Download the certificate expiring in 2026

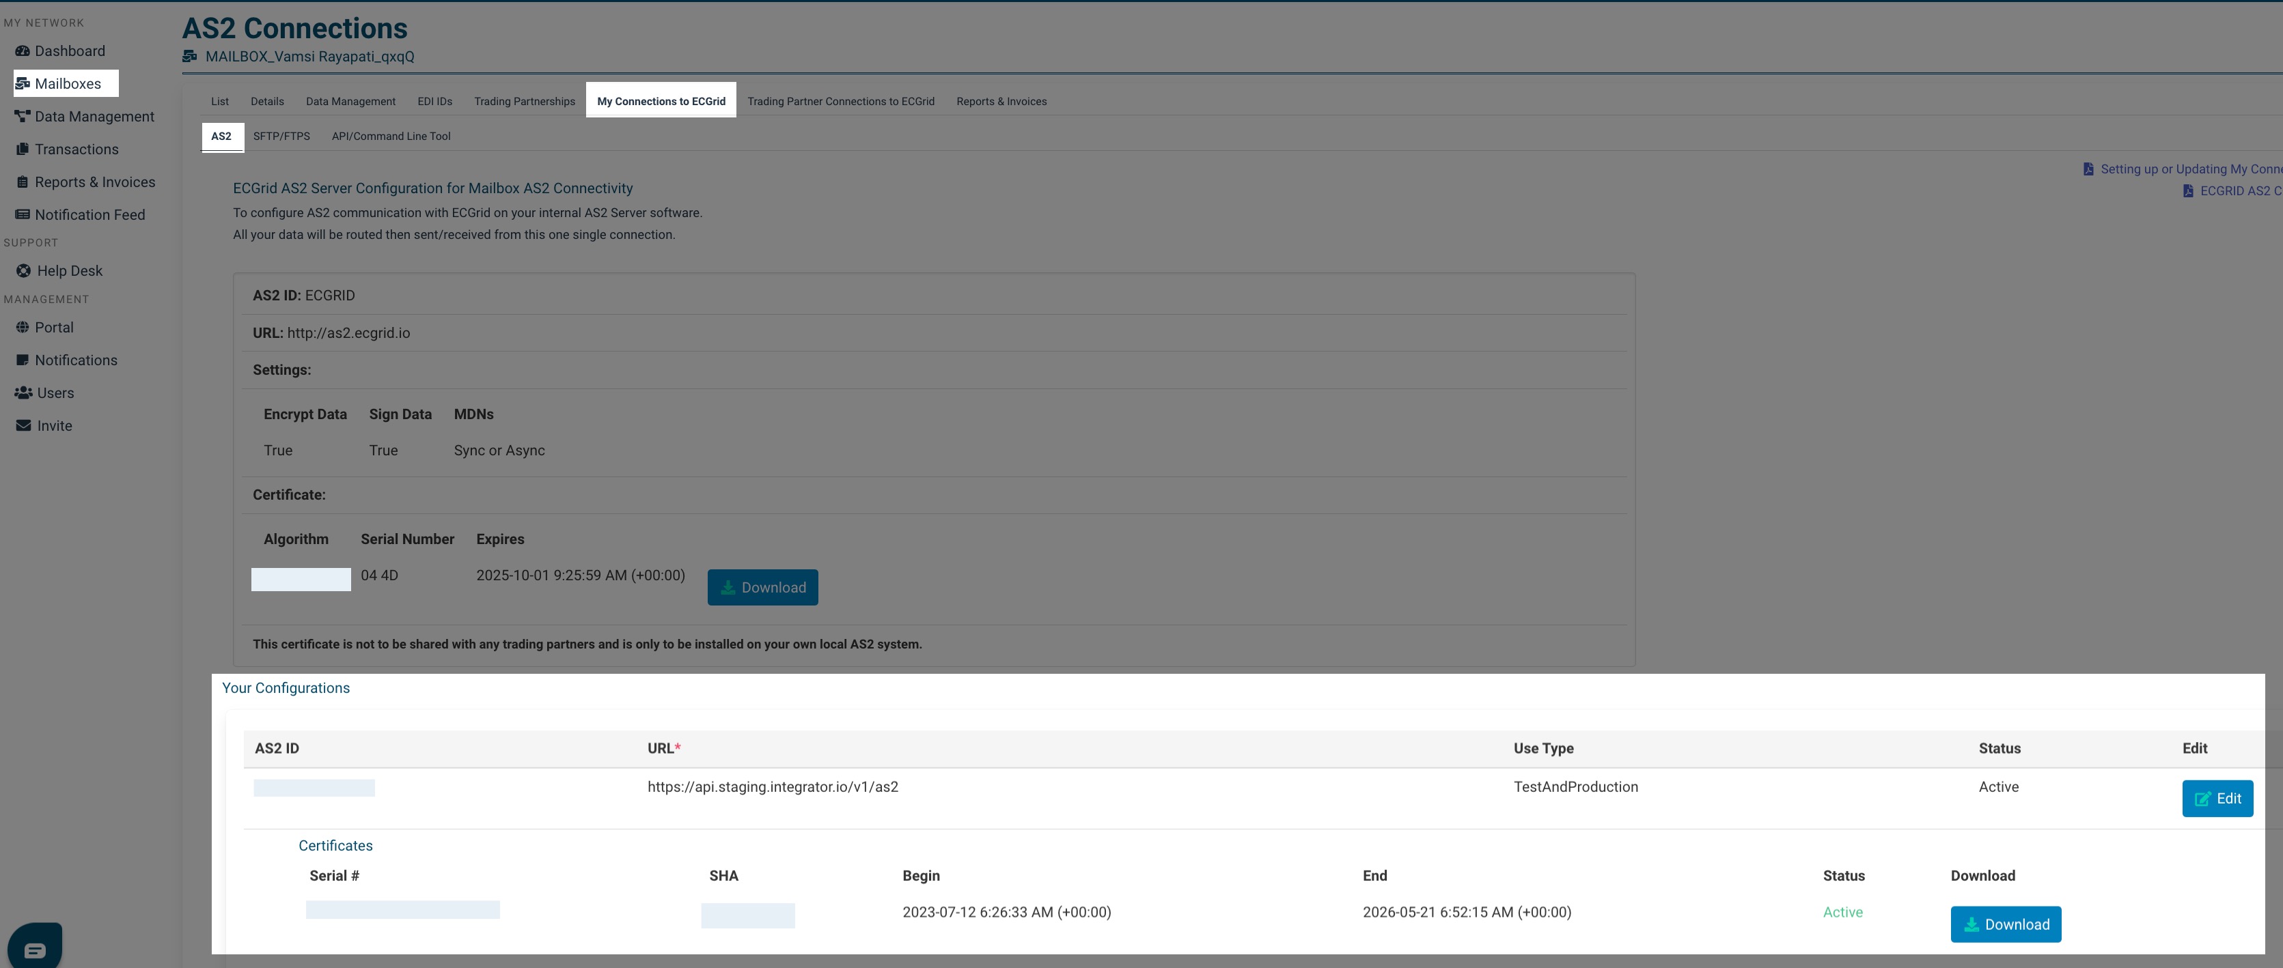point(2006,924)
